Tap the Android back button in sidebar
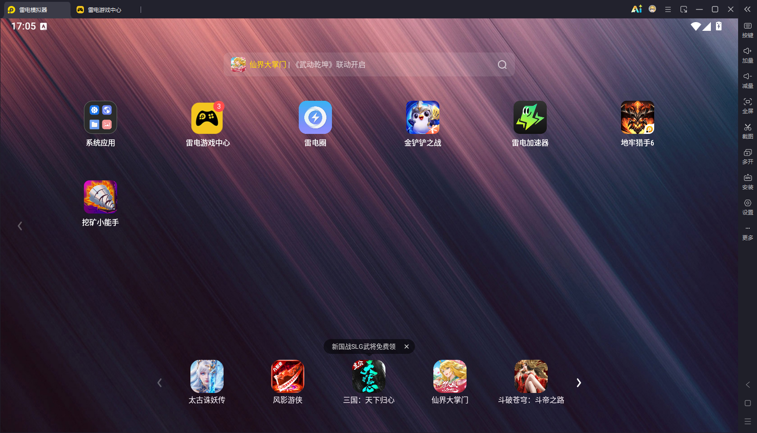 (748, 385)
